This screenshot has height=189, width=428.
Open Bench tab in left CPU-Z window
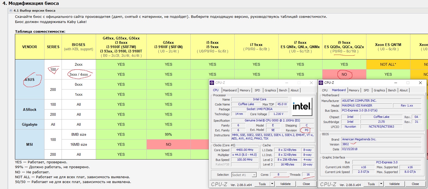click(x=283, y=90)
